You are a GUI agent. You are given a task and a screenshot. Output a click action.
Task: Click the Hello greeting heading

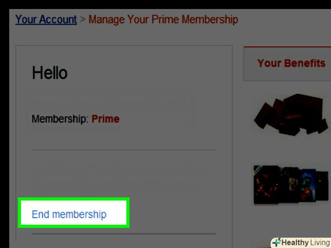[x=50, y=73]
